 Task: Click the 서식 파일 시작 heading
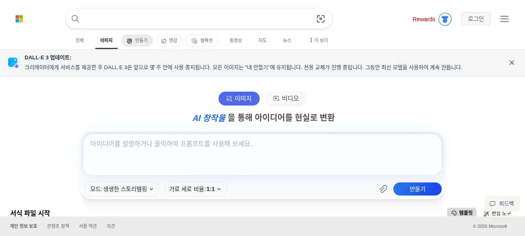click(x=30, y=213)
